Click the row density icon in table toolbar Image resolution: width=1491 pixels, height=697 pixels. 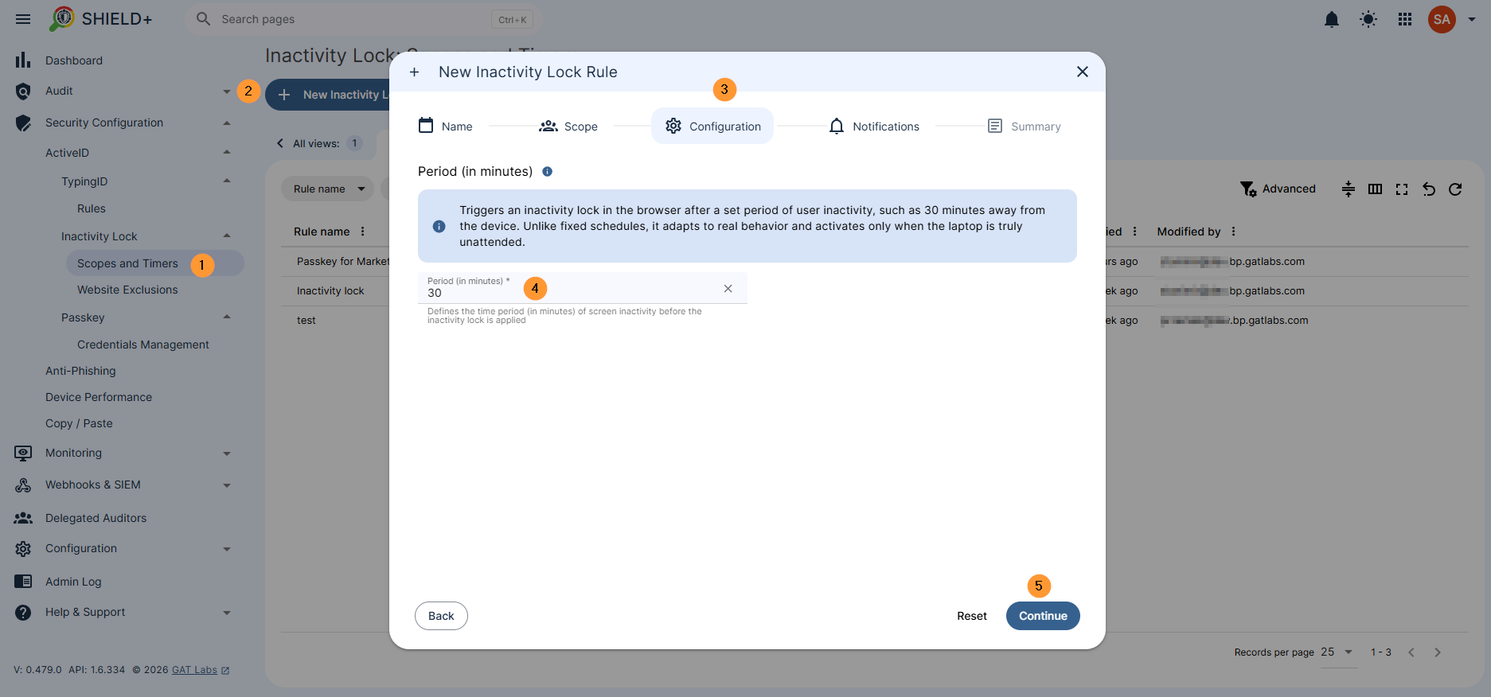click(1348, 189)
